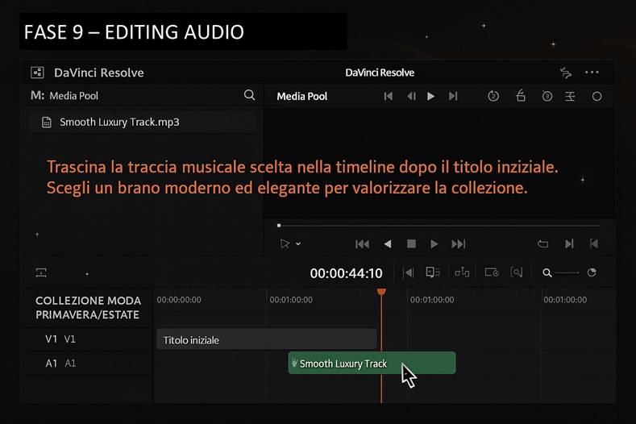Click the Media Pool viewer tab label
Screen dimensions: 636x424
click(x=301, y=96)
